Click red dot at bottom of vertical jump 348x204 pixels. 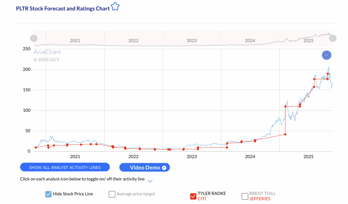point(285,135)
